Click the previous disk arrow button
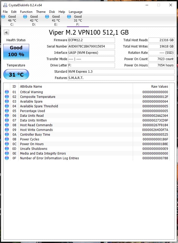178x243 pixels. point(6,32)
